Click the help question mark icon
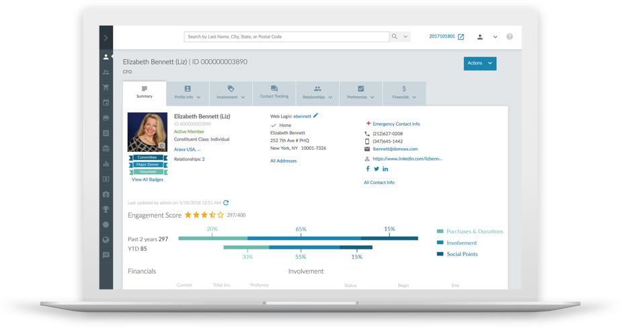Image resolution: width=620 pixels, height=328 pixels. [x=510, y=37]
